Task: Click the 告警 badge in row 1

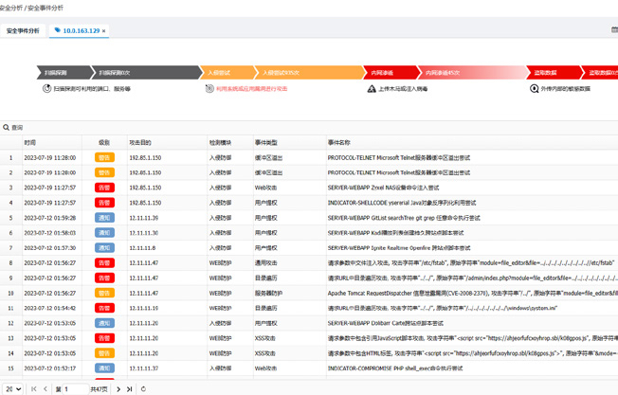Action: point(104,158)
